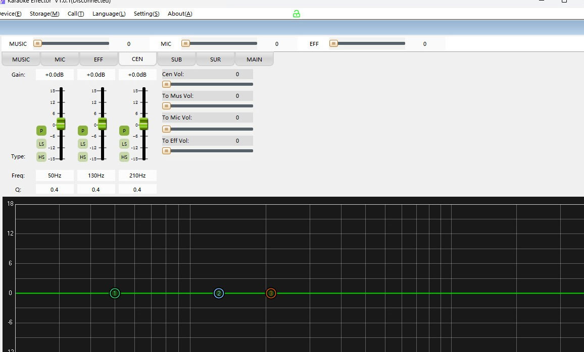Open the Call menu
Screen dimensions: 584x352
pyautogui.click(x=76, y=14)
